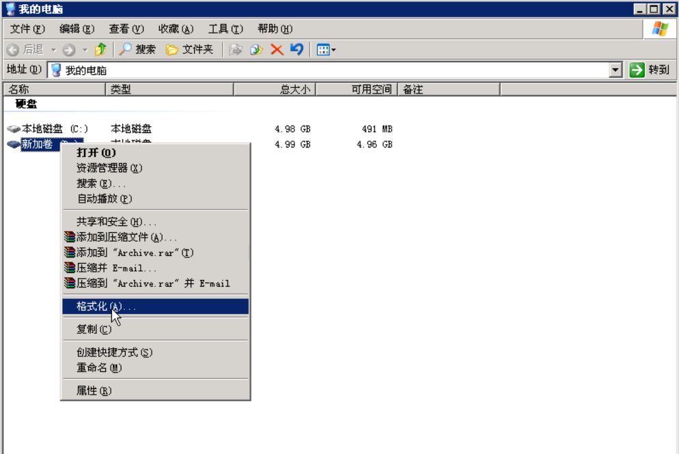Select the 新加卷 drive icon
This screenshot has height=454, width=679.
[14, 144]
